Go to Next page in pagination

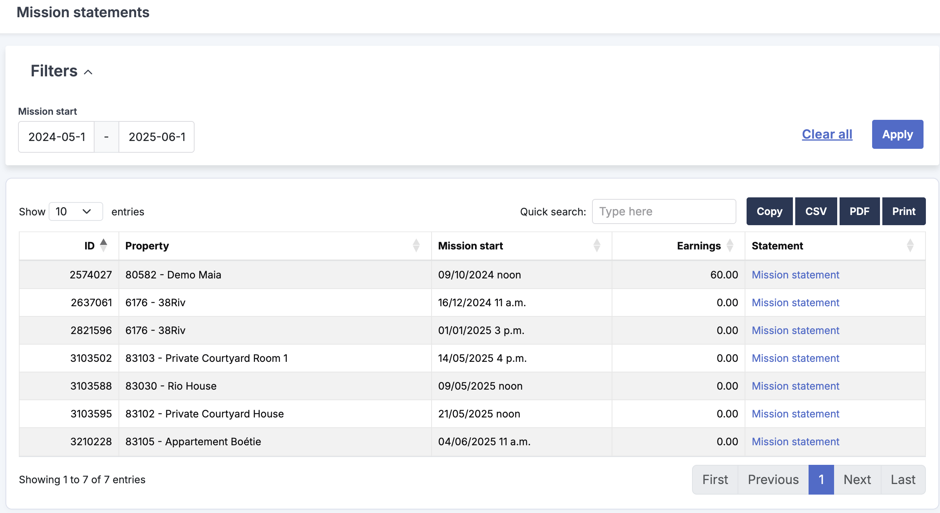[857, 480]
